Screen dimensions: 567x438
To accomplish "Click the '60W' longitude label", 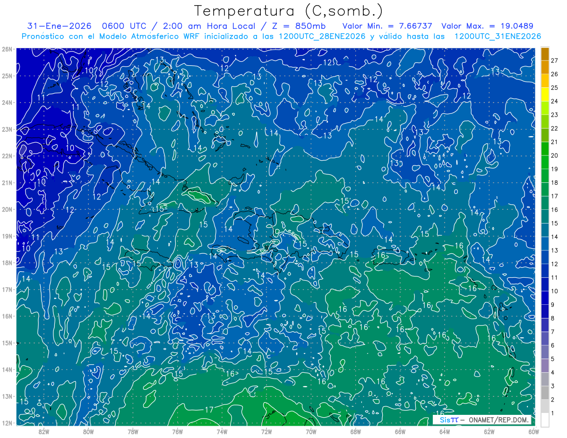I will tap(534, 431).
